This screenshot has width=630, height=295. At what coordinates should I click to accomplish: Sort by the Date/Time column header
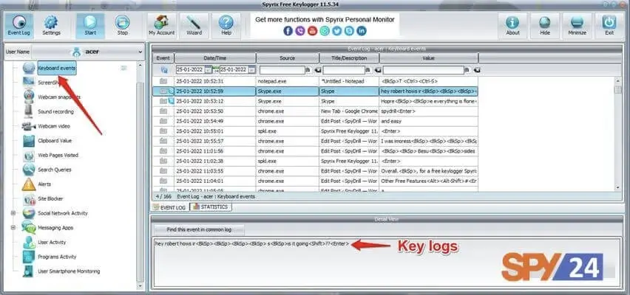215,58
